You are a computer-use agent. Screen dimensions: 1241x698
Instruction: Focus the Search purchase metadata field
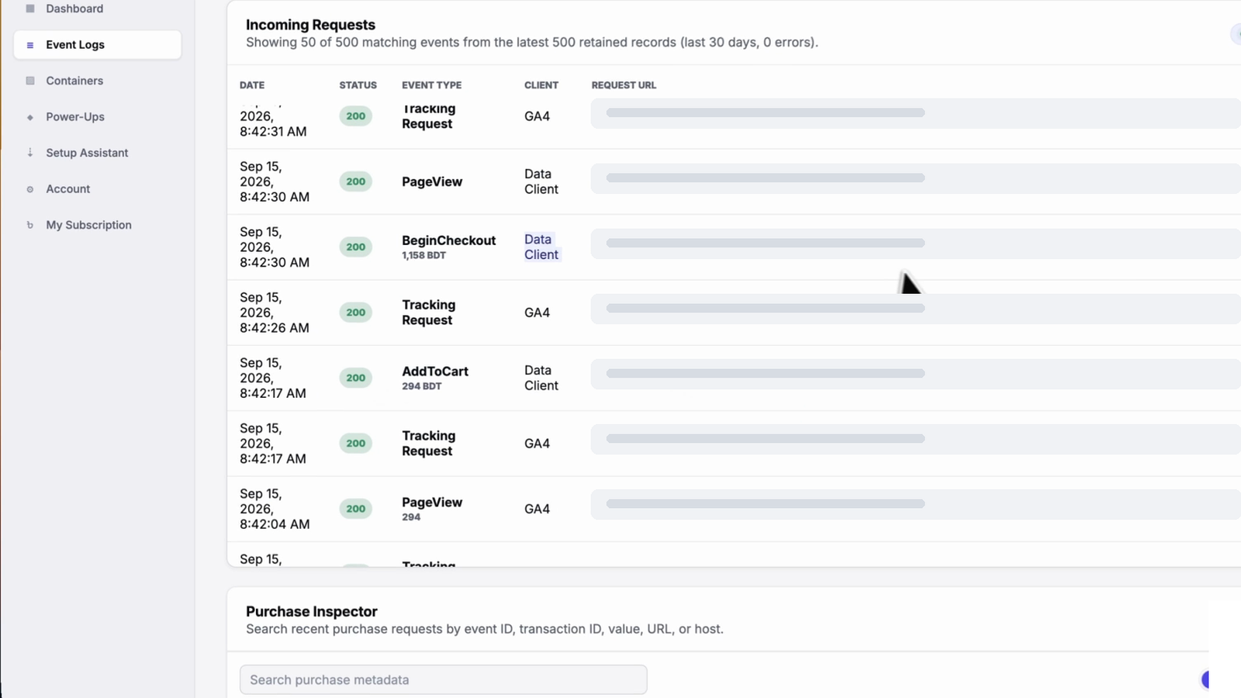(x=443, y=679)
